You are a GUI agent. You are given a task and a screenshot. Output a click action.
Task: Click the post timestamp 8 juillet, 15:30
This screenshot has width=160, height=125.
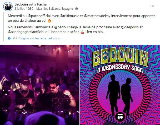click(x=24, y=9)
